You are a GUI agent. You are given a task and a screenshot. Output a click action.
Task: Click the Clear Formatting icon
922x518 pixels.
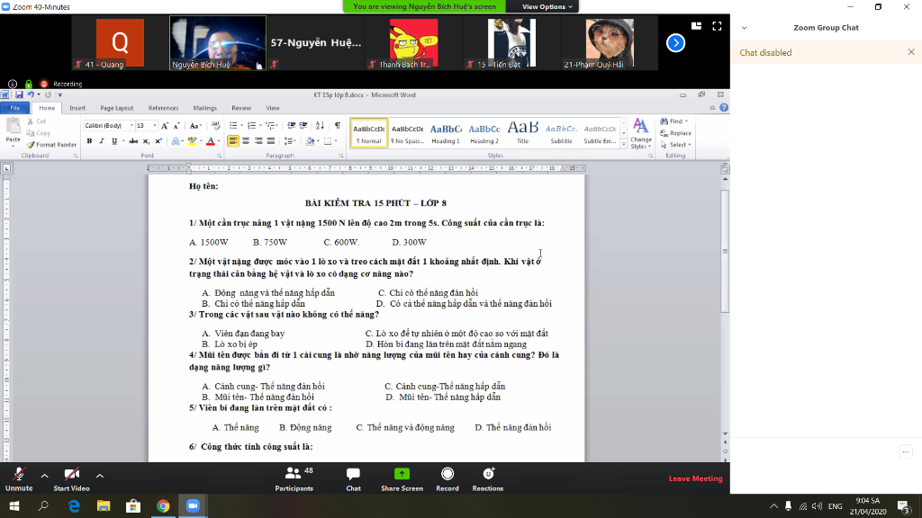tap(216, 126)
